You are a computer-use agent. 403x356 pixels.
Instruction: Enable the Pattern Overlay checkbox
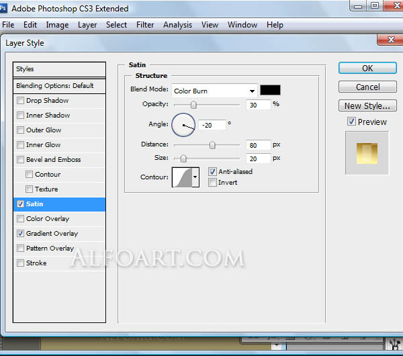20,249
